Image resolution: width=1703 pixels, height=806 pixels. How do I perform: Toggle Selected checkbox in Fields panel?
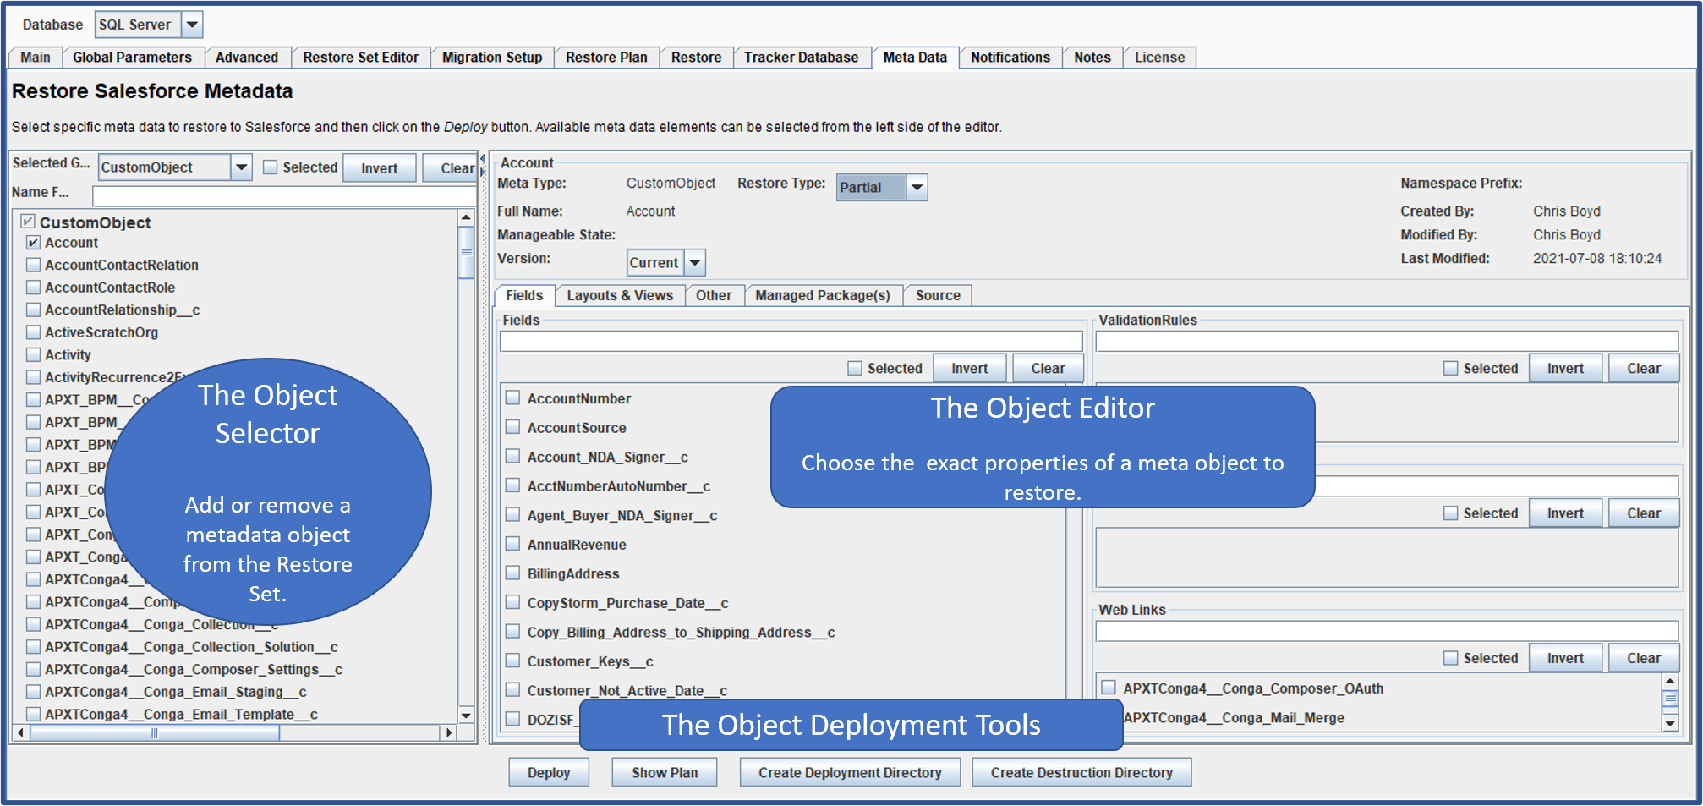point(855,368)
